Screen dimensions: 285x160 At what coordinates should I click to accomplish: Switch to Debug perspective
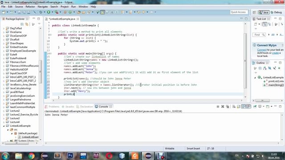[x=276, y=12]
